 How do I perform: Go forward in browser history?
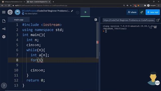coord(6,6)
